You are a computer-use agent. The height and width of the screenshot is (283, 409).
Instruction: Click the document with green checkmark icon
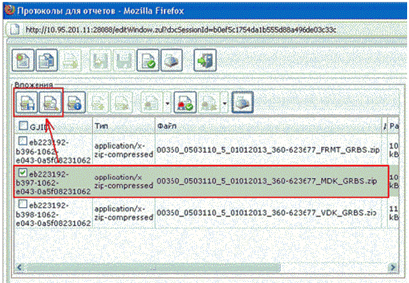coord(150,62)
